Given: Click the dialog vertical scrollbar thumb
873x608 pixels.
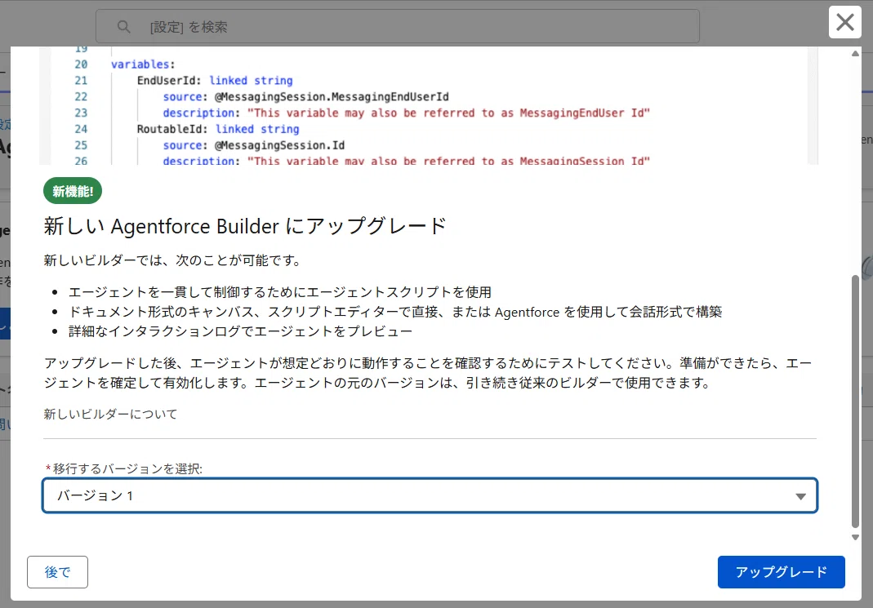Looking at the screenshot, I should pos(855,401).
